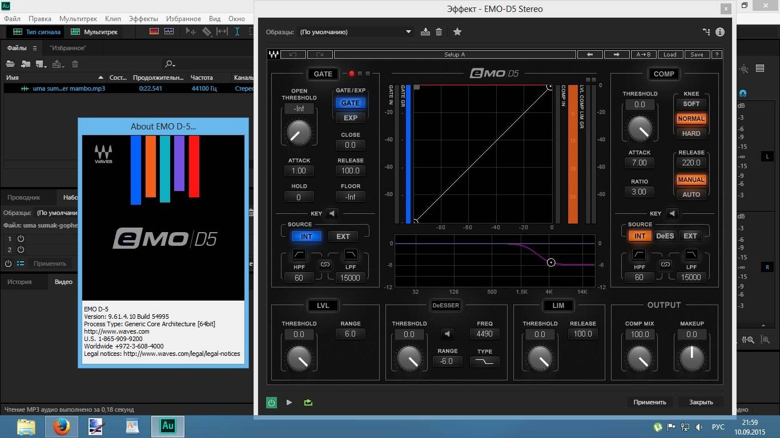Click the Применить button in effect window
This screenshot has height=438, width=780.
pyautogui.click(x=650, y=402)
